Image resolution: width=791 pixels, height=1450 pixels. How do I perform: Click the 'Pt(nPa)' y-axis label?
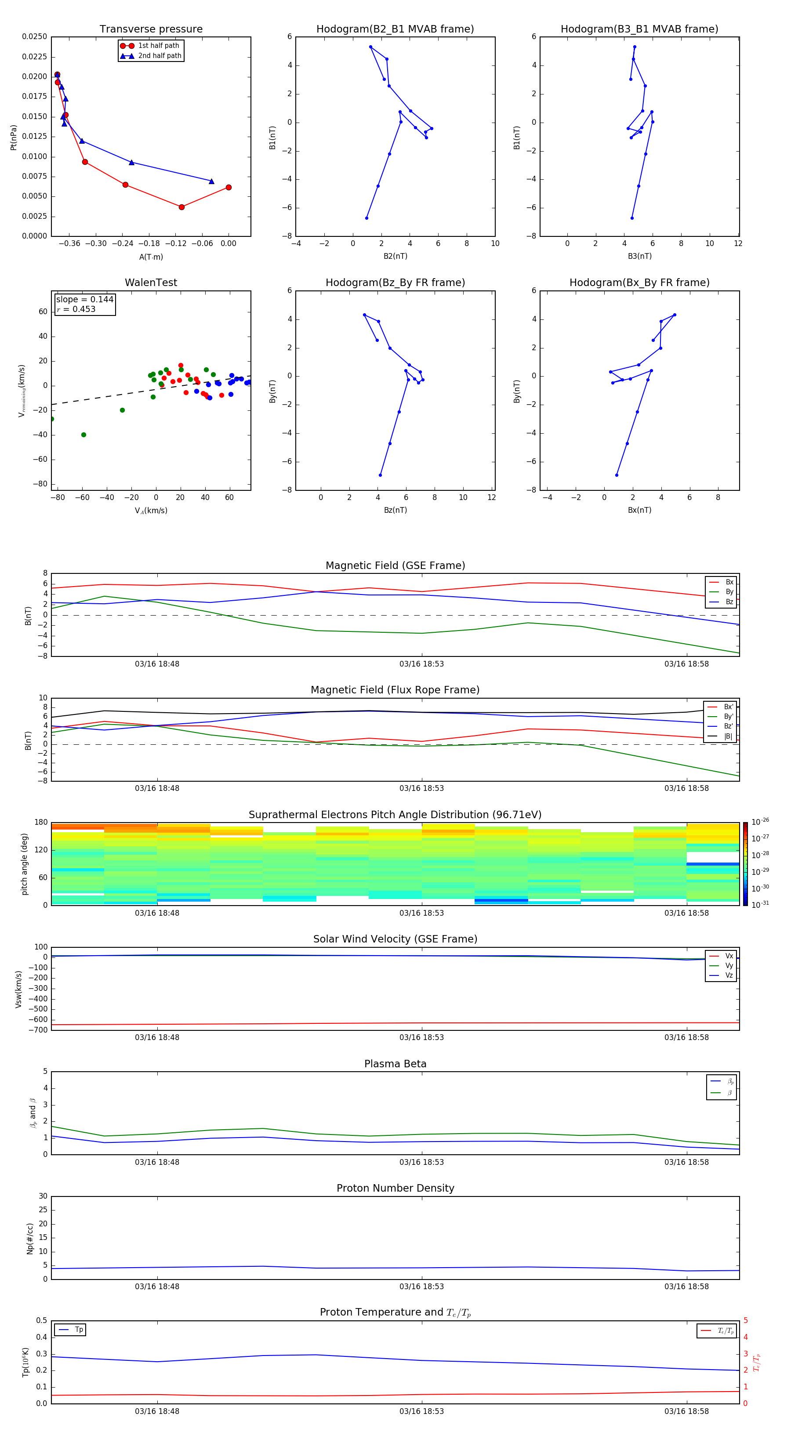14,137
